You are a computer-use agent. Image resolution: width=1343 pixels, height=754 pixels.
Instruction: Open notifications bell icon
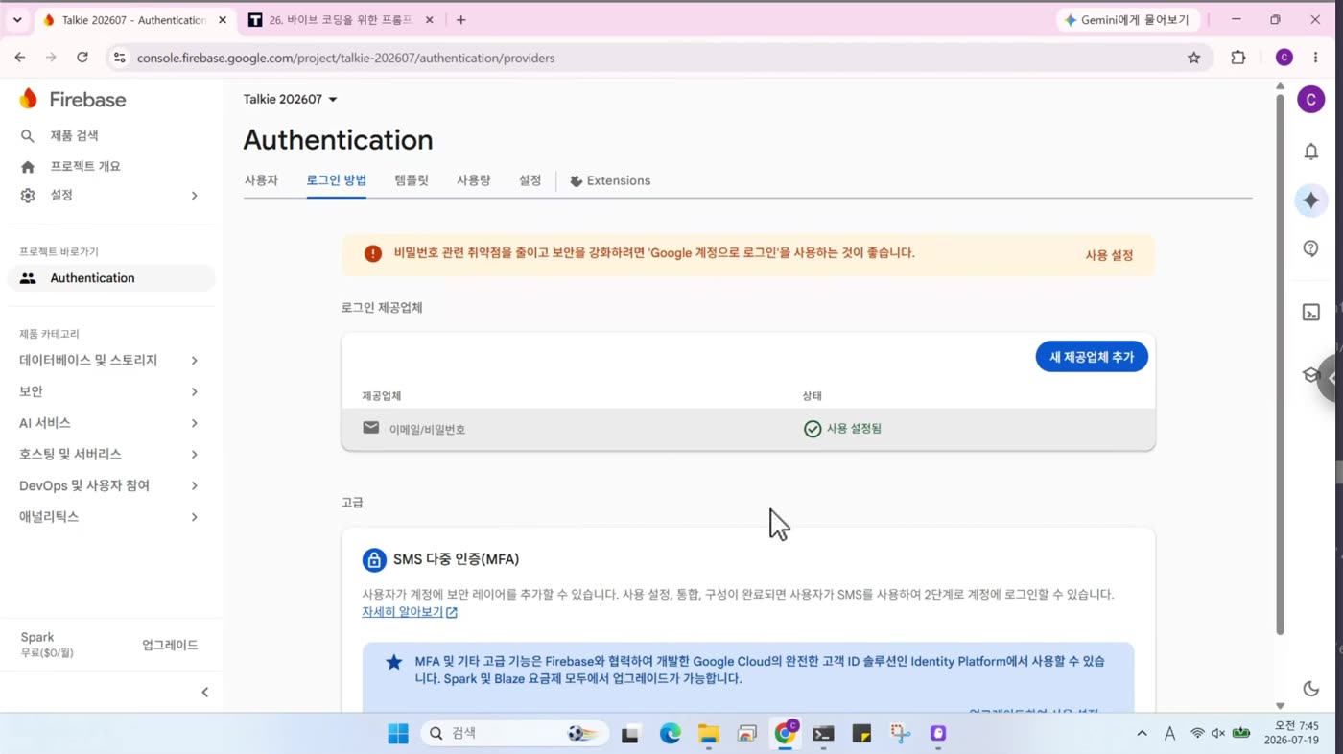[1311, 151]
